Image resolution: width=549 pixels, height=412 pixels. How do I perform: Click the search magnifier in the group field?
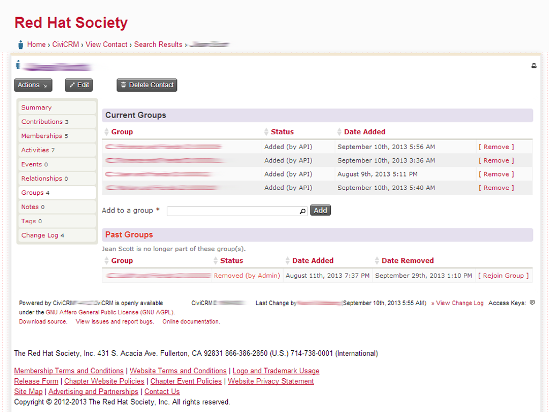click(x=303, y=211)
